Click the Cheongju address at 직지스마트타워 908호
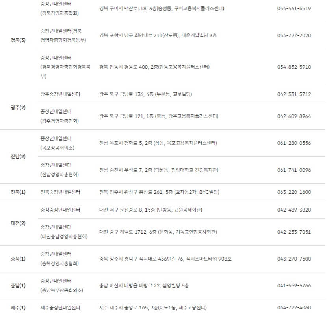The height and width of the screenshot is (313, 327). click(165, 259)
